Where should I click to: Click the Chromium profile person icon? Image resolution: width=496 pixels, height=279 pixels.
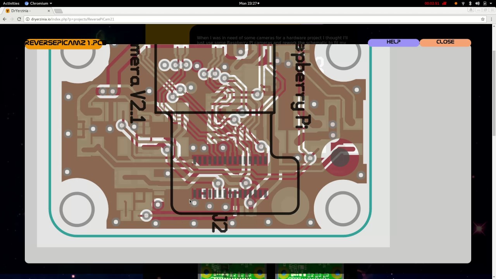click(471, 10)
